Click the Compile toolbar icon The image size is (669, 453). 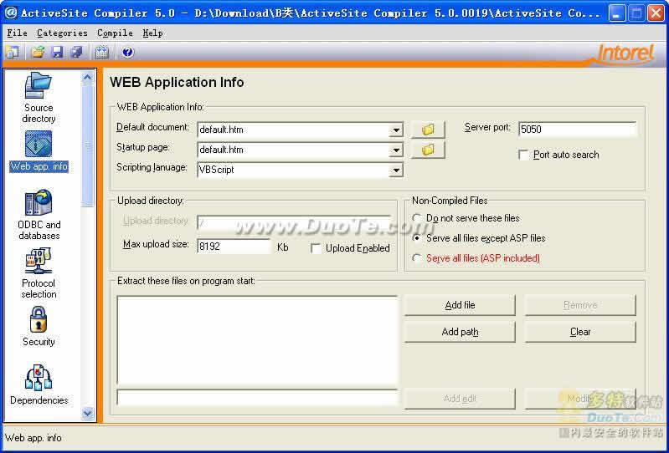coord(102,53)
